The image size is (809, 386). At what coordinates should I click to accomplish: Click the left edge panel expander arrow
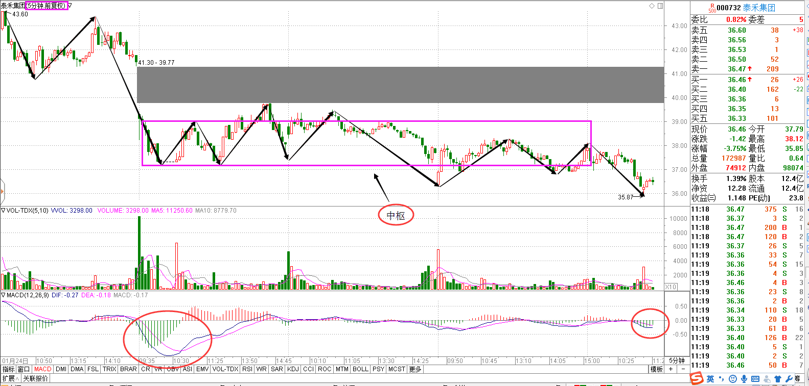tap(2, 192)
